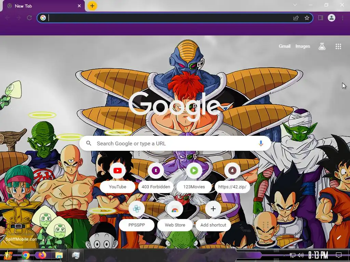Click the Search Google or type a URL box
The width and height of the screenshot is (350, 262).
pos(175,143)
